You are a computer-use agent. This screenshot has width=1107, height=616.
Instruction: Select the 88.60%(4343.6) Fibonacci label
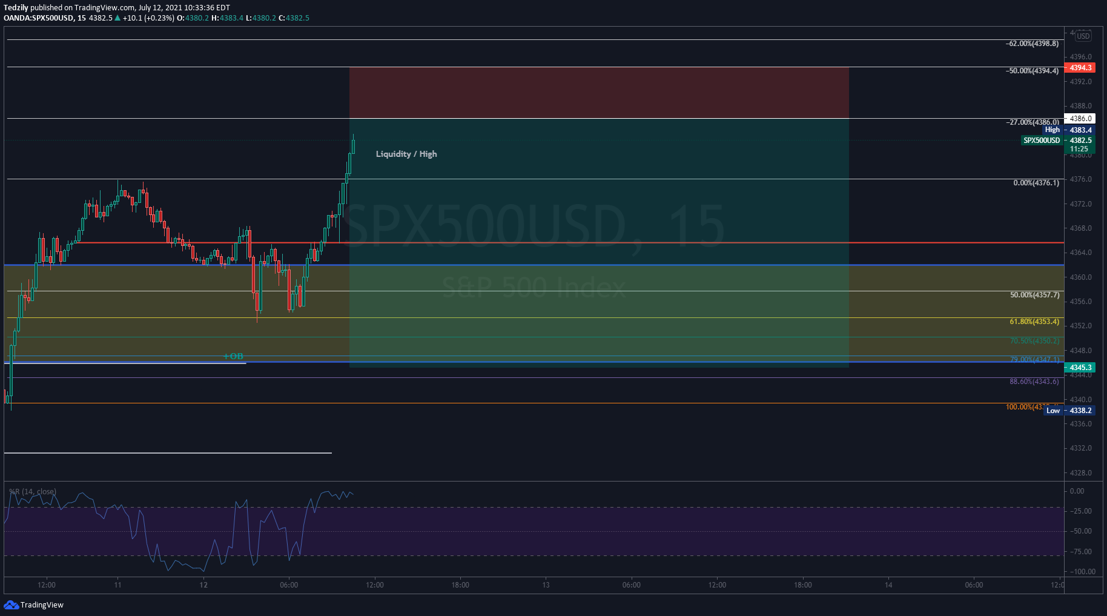point(1034,382)
